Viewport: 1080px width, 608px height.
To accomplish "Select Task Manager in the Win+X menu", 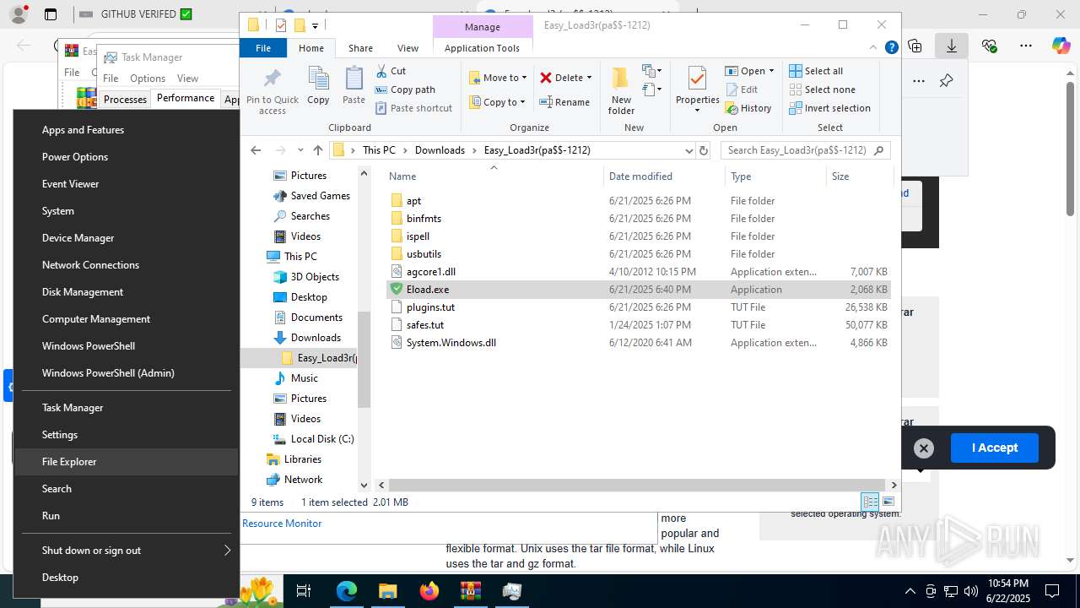I will (127, 408).
